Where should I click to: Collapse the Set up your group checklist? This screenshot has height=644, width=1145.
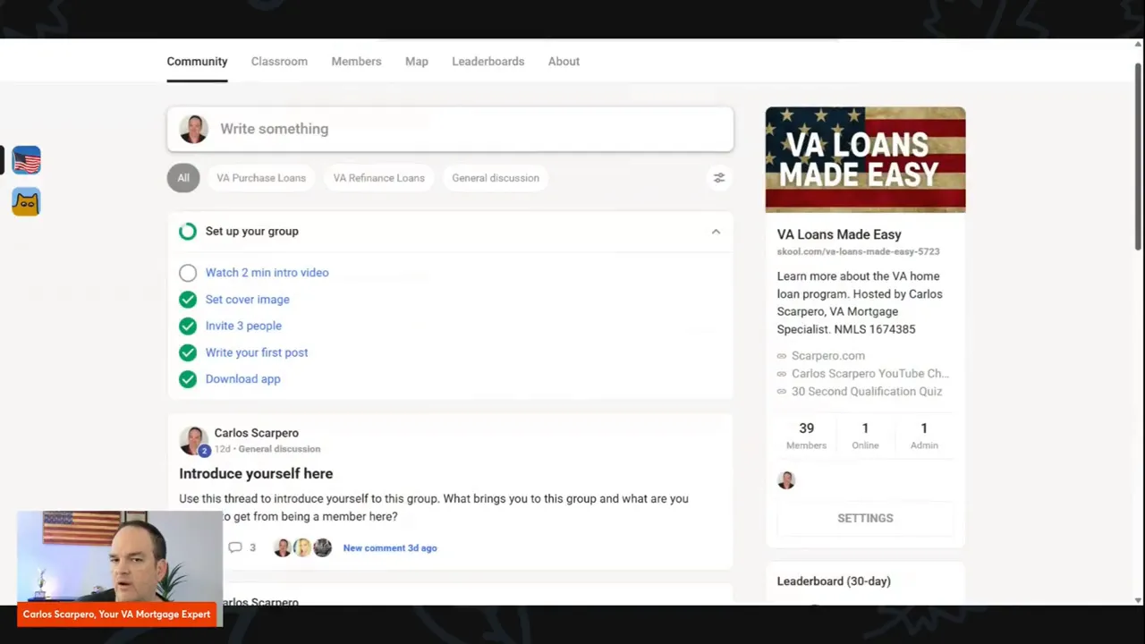point(716,231)
